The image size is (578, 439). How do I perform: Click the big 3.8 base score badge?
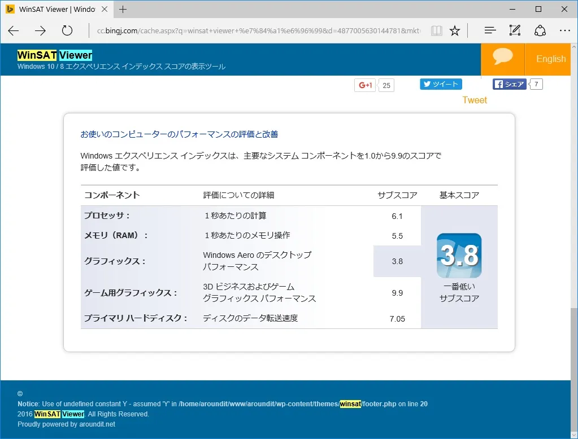(x=459, y=256)
